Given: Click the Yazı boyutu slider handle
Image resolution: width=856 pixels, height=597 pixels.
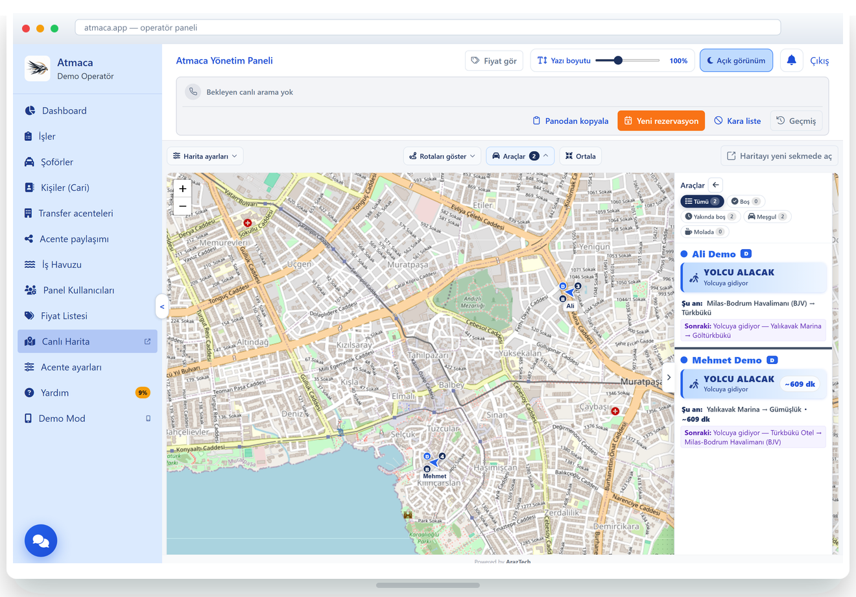Looking at the screenshot, I should click(618, 60).
